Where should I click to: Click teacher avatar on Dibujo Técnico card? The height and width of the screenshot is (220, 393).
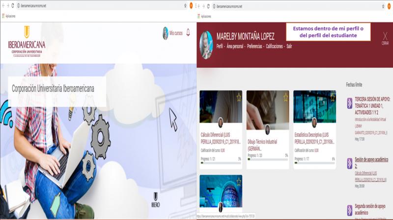pyautogui.click(x=267, y=129)
